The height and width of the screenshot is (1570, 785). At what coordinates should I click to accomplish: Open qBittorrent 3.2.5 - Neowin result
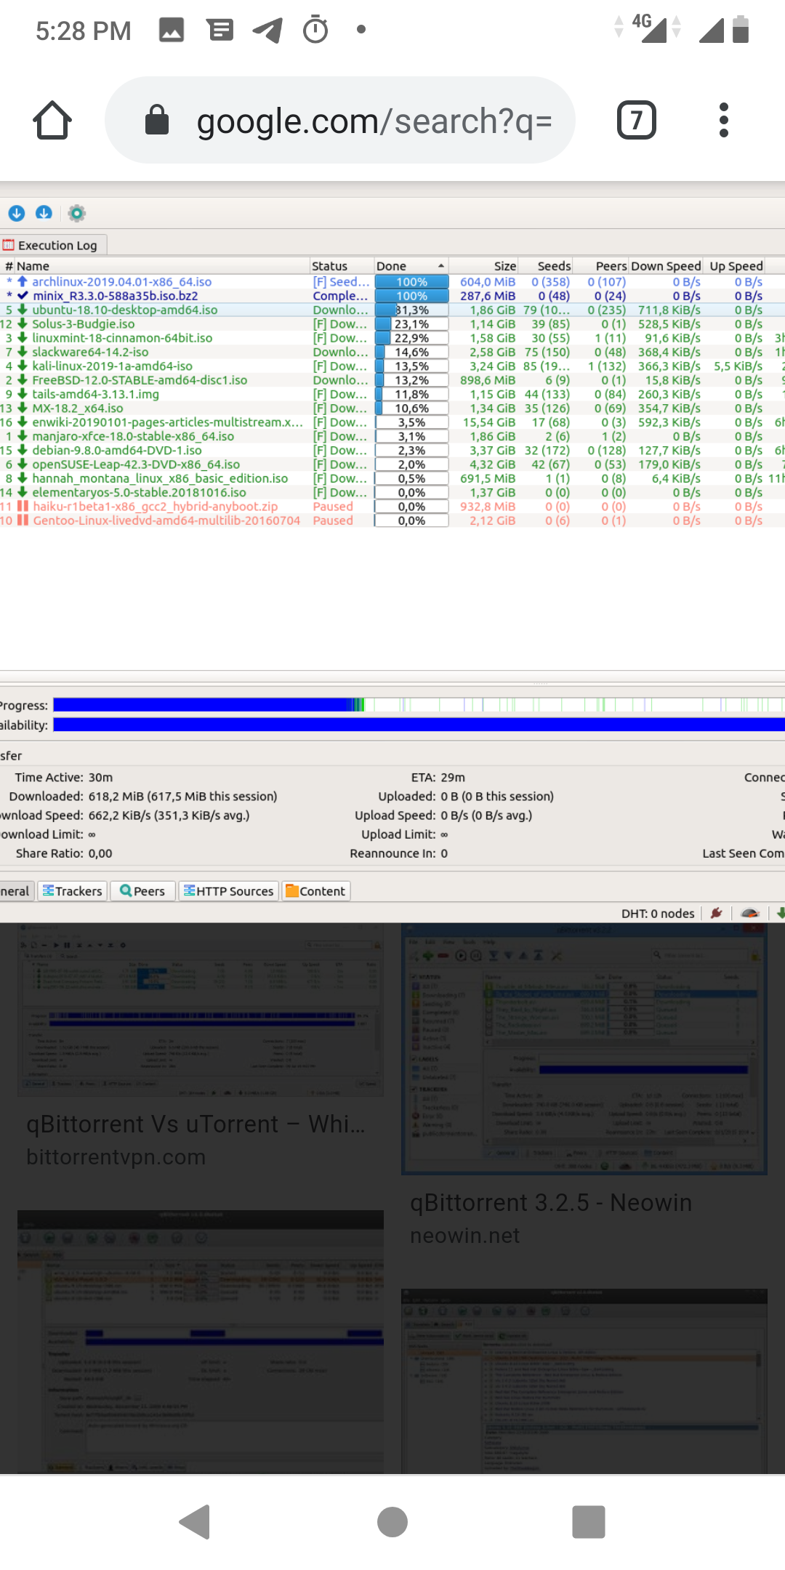(x=550, y=1203)
